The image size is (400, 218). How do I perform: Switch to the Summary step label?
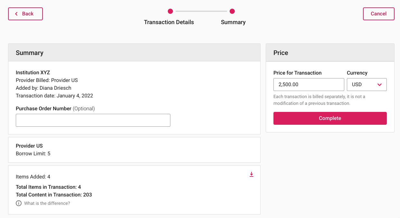(x=233, y=22)
